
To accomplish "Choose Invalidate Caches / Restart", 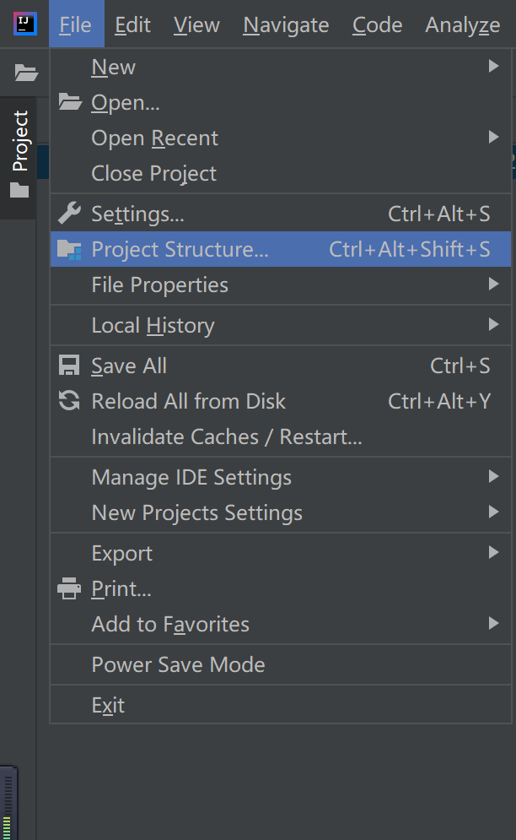I will (226, 436).
